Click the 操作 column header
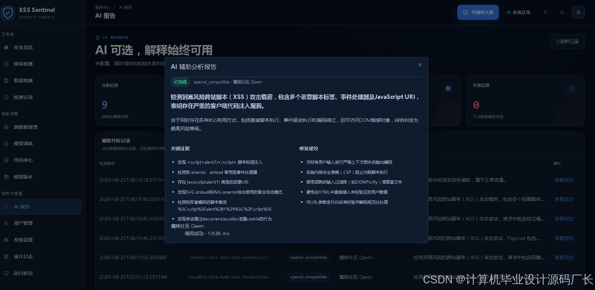This screenshot has height=290, width=595. coord(557,163)
